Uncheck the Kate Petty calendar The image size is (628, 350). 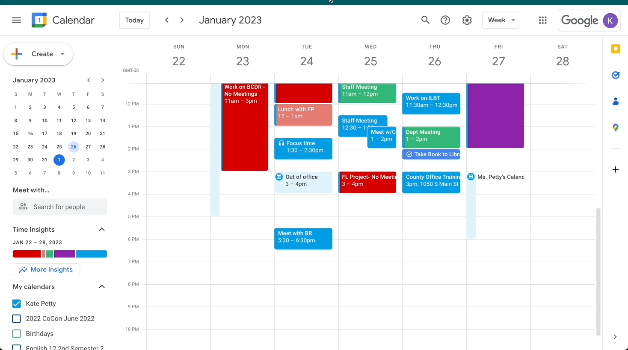(x=17, y=303)
